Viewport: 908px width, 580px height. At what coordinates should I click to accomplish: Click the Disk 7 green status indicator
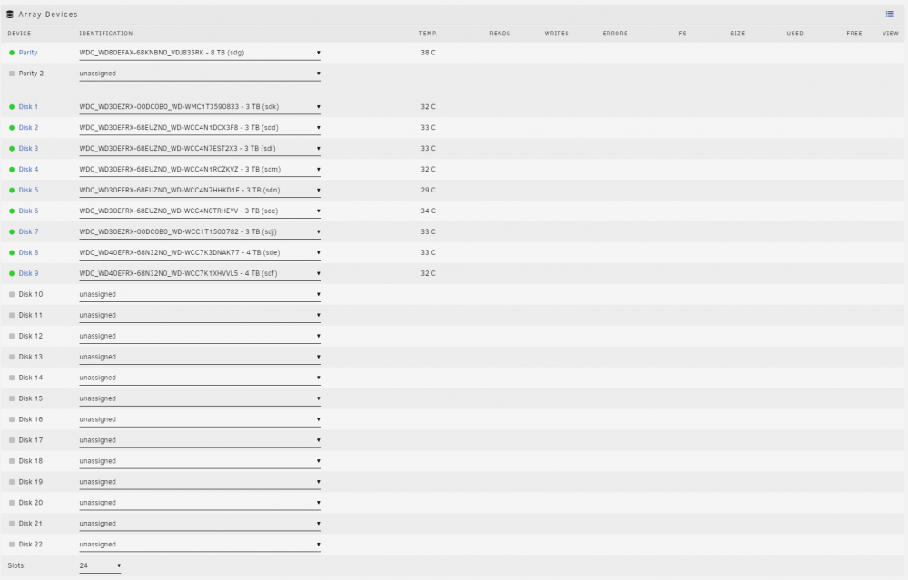click(x=12, y=232)
